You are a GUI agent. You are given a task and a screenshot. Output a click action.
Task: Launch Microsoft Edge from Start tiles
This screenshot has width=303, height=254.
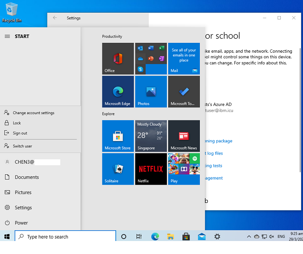tap(118, 92)
